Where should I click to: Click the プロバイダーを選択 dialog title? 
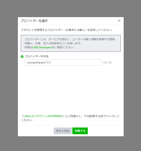[x=34, y=21]
